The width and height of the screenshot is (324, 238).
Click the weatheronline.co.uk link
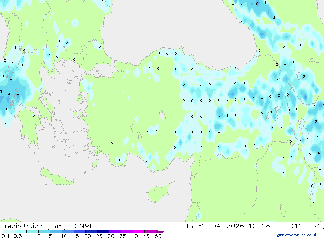pos(297,235)
